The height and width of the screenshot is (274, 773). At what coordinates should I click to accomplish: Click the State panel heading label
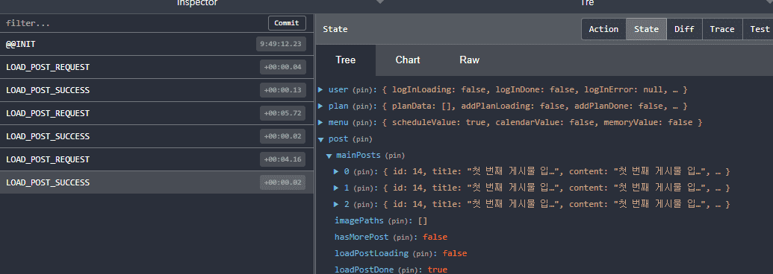[335, 29]
